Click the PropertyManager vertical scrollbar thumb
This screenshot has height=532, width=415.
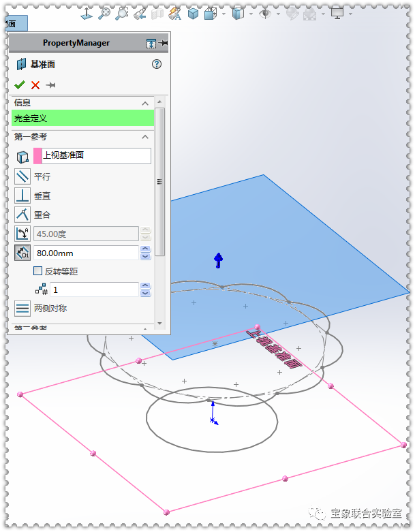tap(159, 181)
